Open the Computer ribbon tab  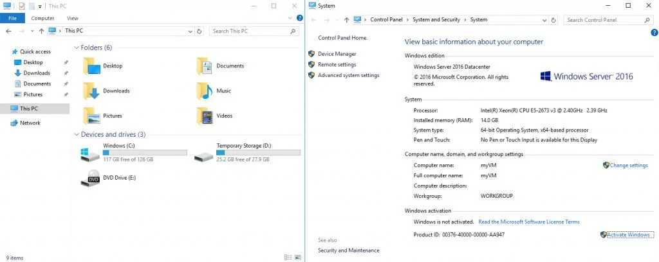click(x=42, y=18)
